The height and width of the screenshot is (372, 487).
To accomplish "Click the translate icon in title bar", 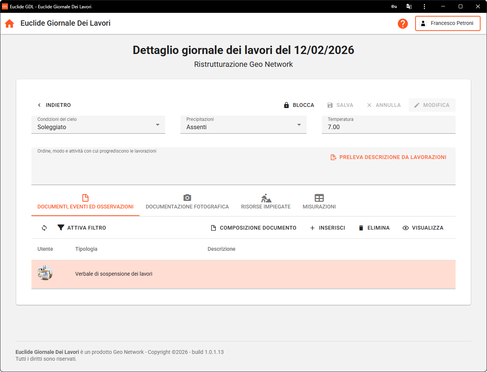I will tap(409, 6).
